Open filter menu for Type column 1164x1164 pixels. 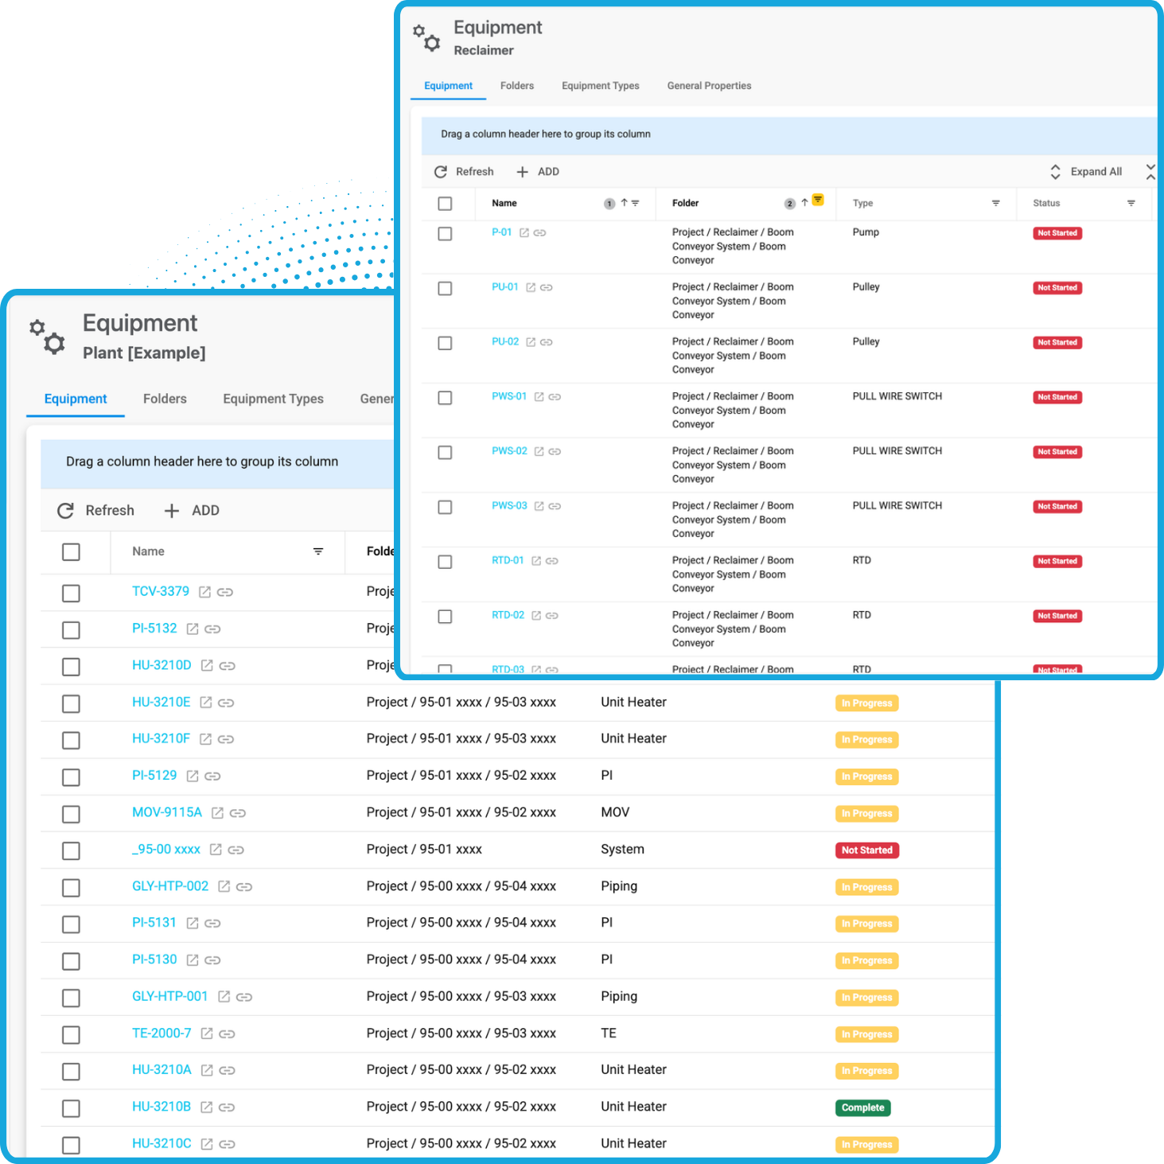point(995,204)
